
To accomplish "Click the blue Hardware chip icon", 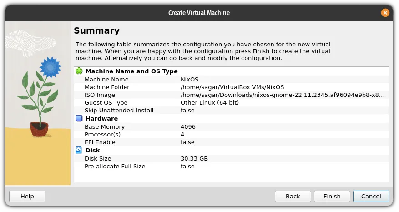I will coord(79,119).
